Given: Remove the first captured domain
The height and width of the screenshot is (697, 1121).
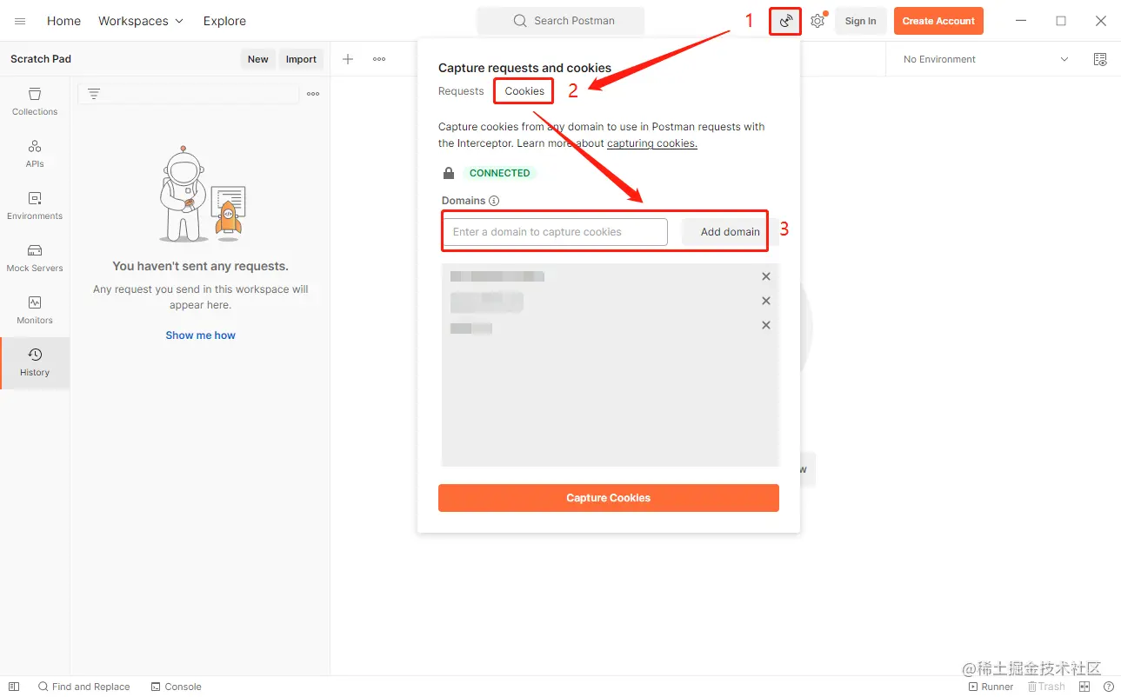Looking at the screenshot, I should (766, 276).
